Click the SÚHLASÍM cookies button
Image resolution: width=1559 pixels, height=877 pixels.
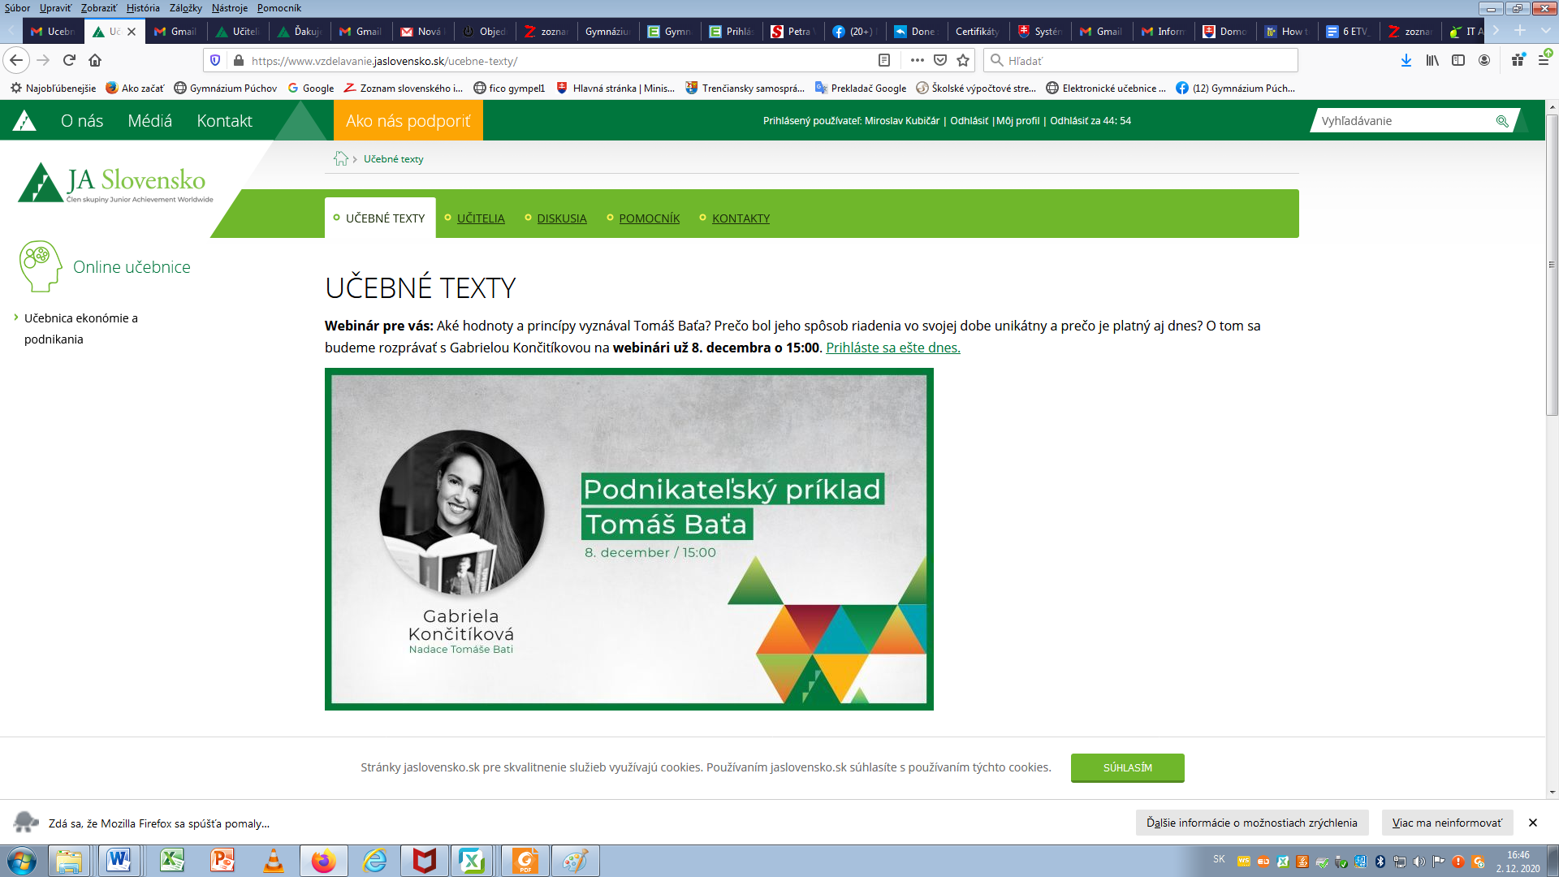click(x=1127, y=767)
